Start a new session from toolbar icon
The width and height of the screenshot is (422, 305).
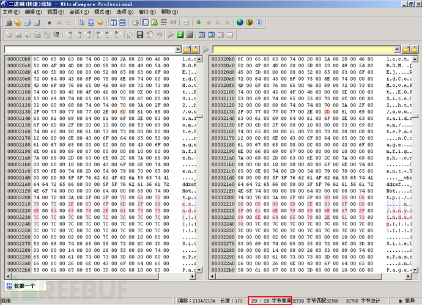(9, 23)
